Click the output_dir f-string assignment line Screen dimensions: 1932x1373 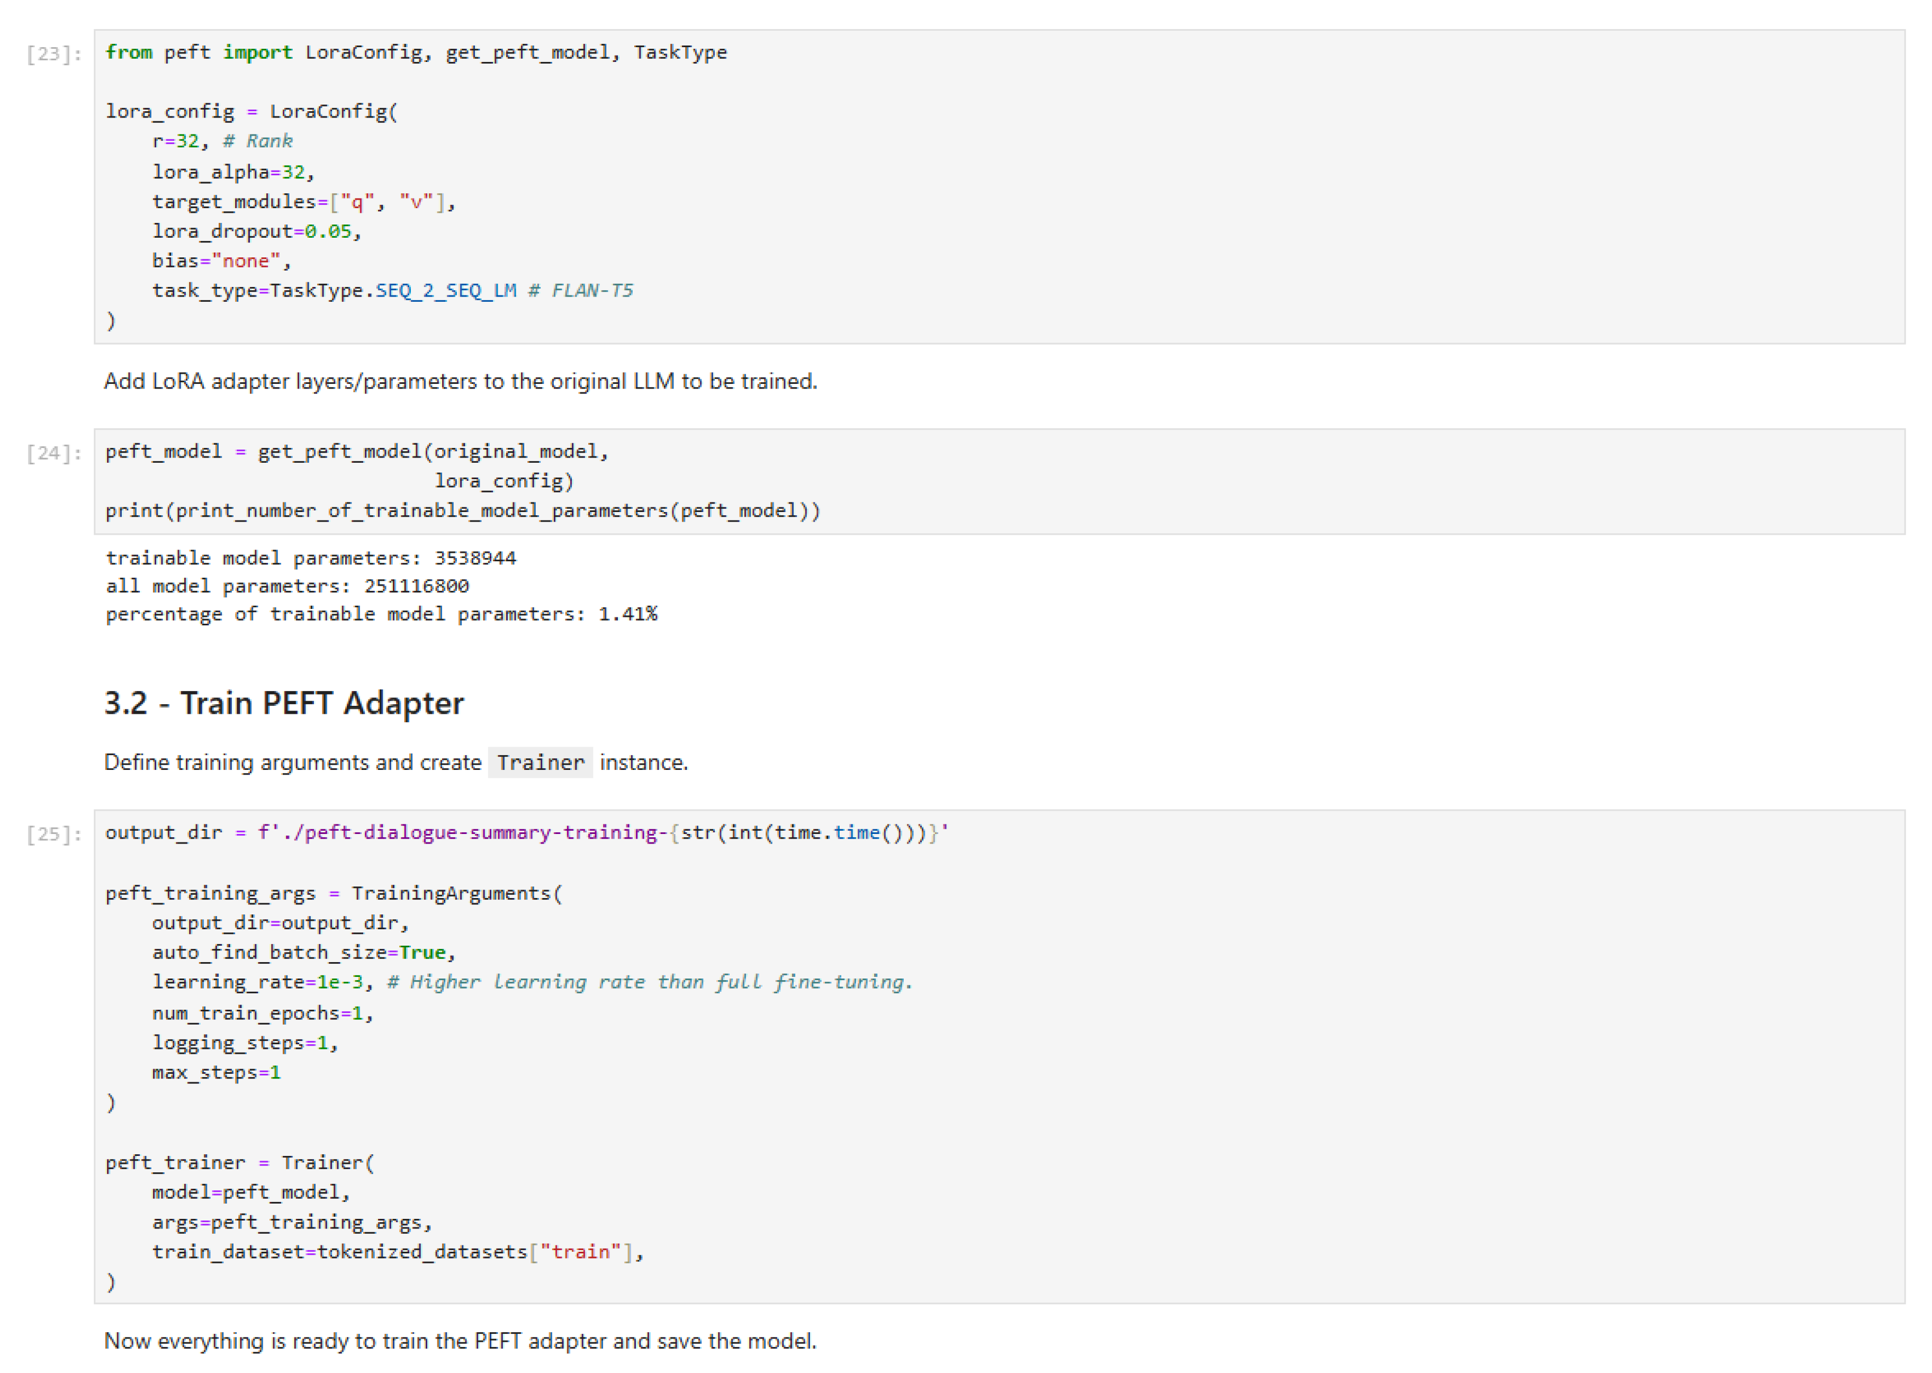point(526,833)
